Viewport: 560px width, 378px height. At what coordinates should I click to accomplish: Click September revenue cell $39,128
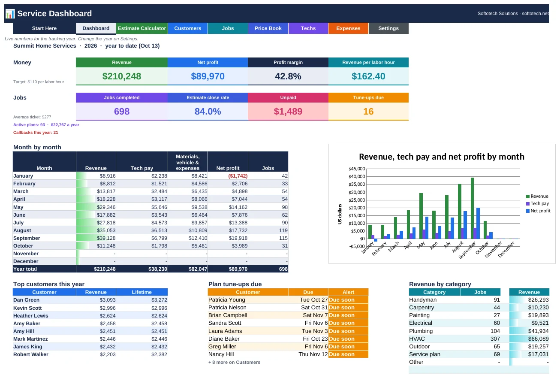(96, 238)
